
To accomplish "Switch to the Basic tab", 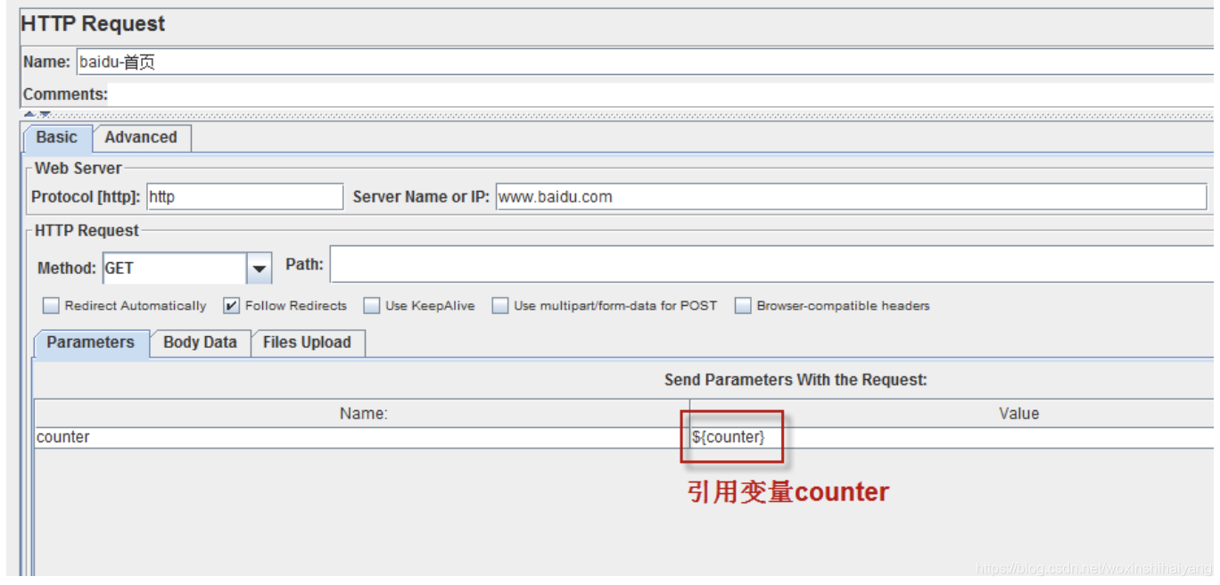I will tap(57, 138).
